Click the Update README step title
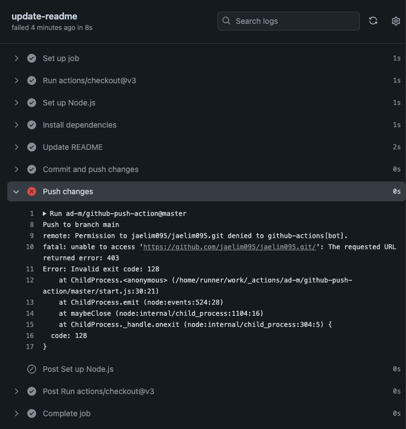The height and width of the screenshot is (429, 406). coord(73,147)
